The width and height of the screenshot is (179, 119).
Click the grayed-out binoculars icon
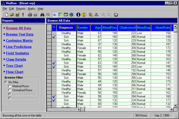(48, 15)
